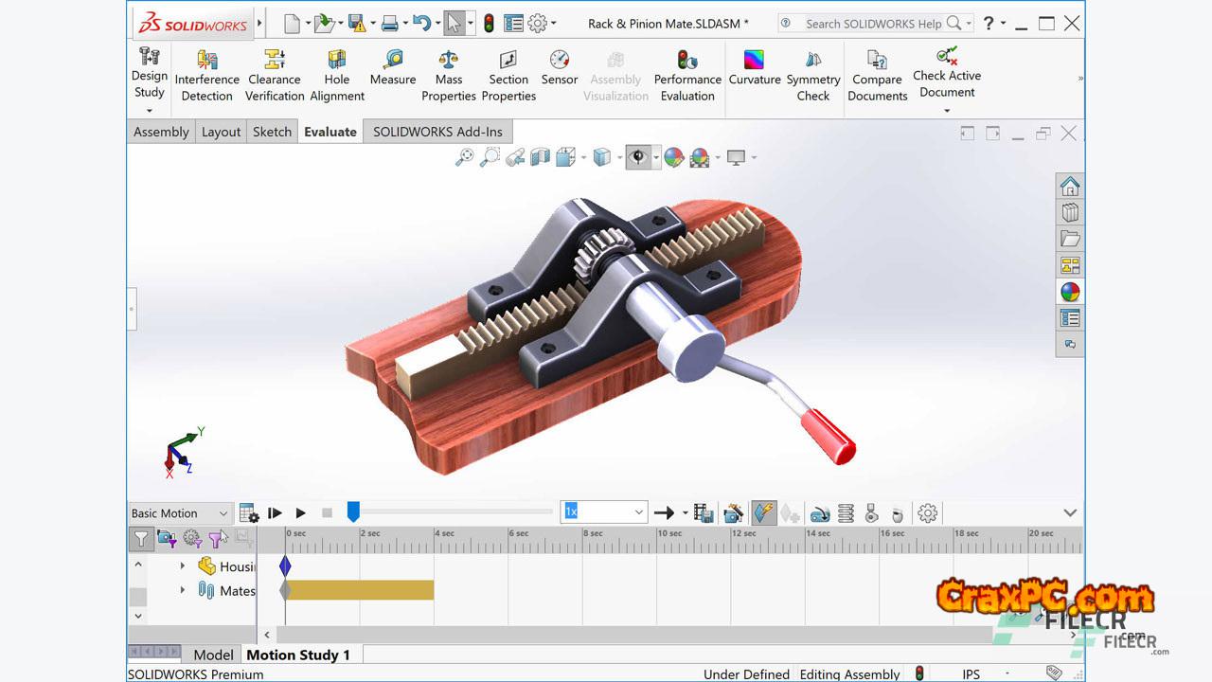
Task: Open the Interference Detection tool
Action: click(206, 76)
